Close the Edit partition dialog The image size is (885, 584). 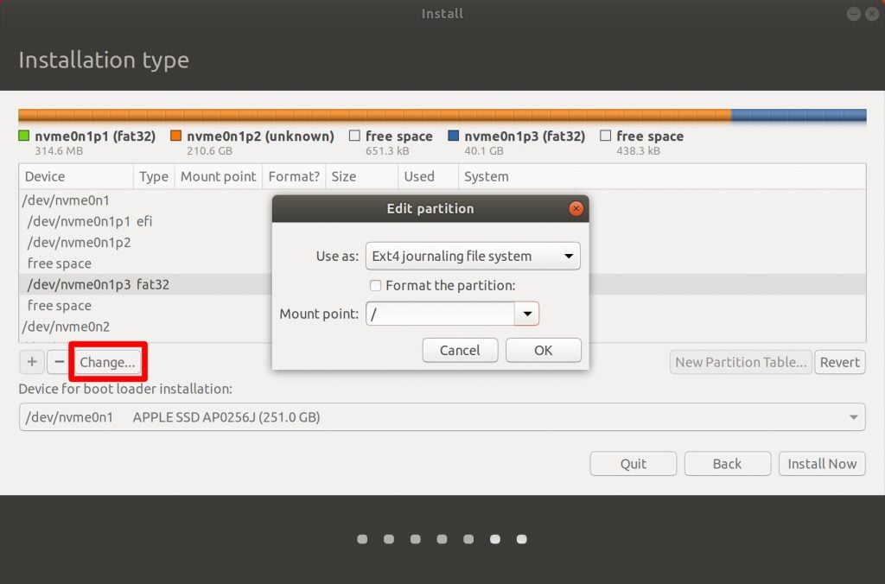[x=576, y=208]
